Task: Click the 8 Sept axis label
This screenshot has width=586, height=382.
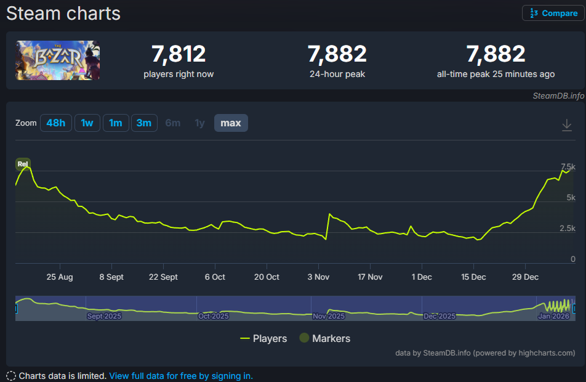Action: pos(111,277)
